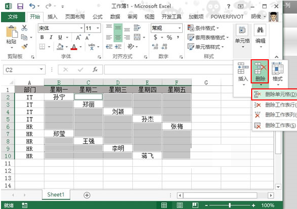Decrease the font size with the smaller A icon
The height and width of the screenshot is (209, 297).
(87, 37)
